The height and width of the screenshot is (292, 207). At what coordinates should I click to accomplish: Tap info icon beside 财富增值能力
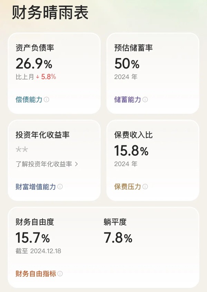(60, 187)
